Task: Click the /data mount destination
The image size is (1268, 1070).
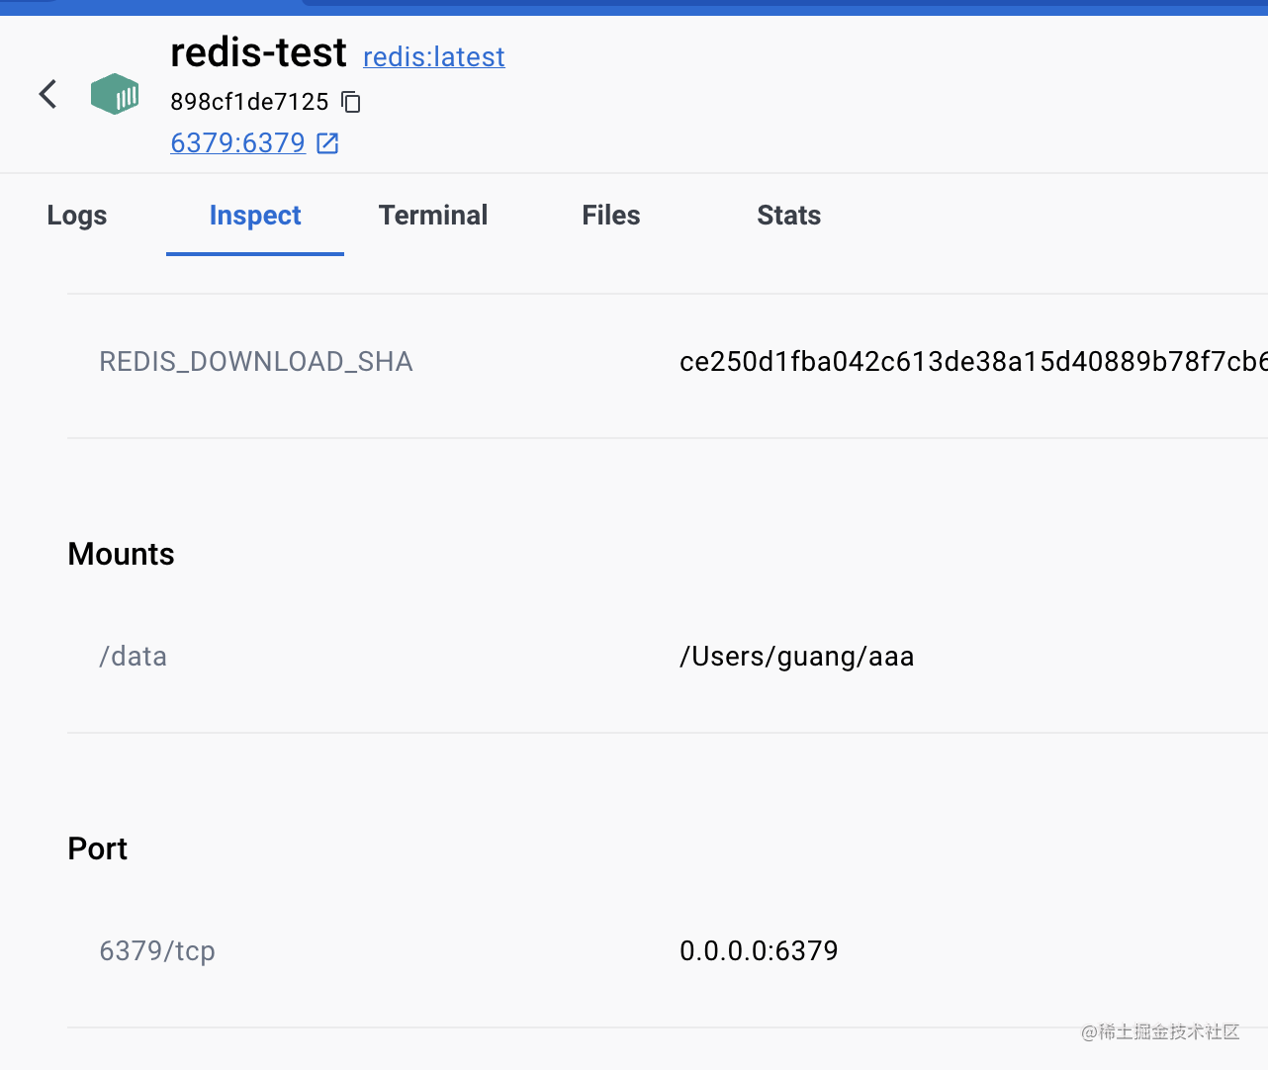Action: (x=134, y=657)
